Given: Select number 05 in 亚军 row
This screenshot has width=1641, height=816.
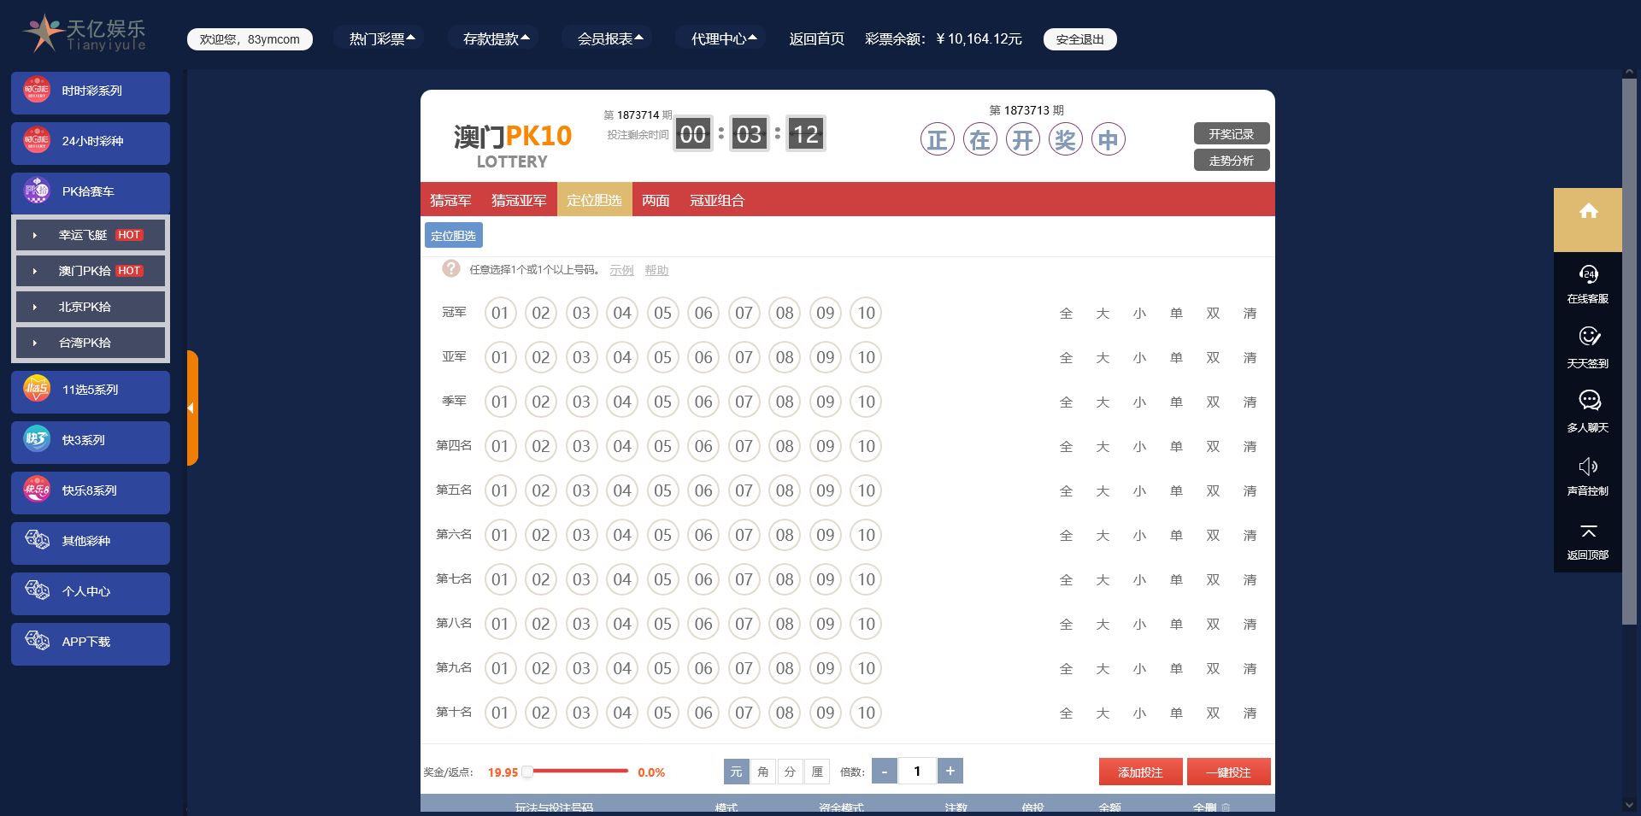Looking at the screenshot, I should [x=662, y=357].
